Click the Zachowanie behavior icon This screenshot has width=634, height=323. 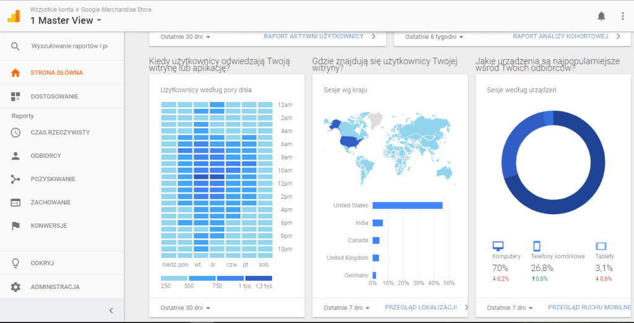(x=15, y=202)
